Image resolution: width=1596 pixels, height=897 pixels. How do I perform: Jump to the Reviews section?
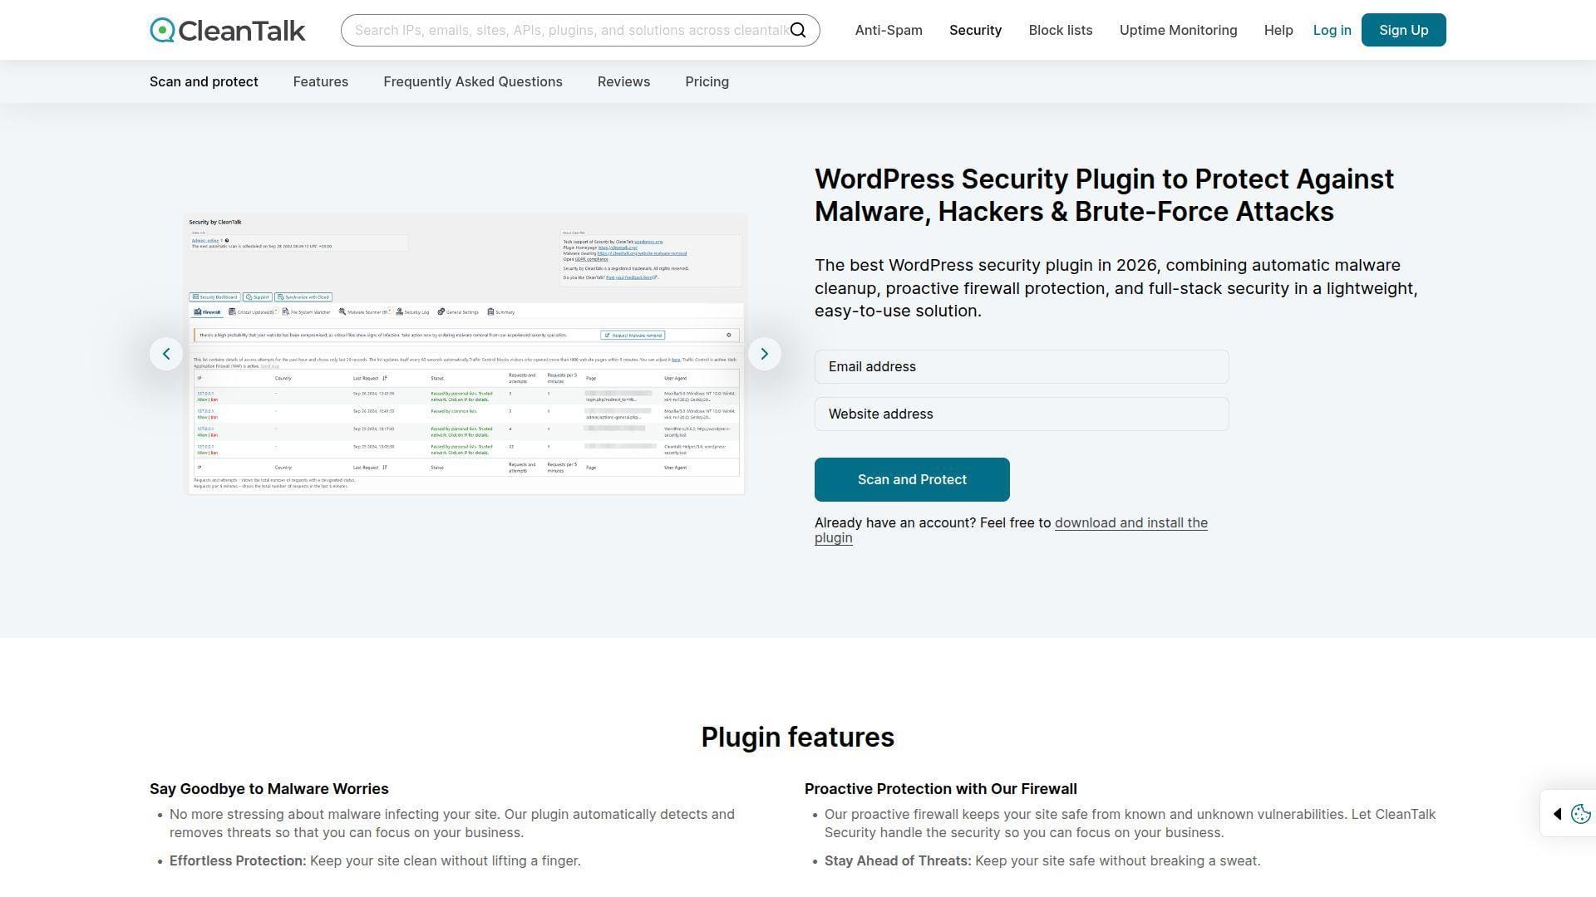point(623,81)
